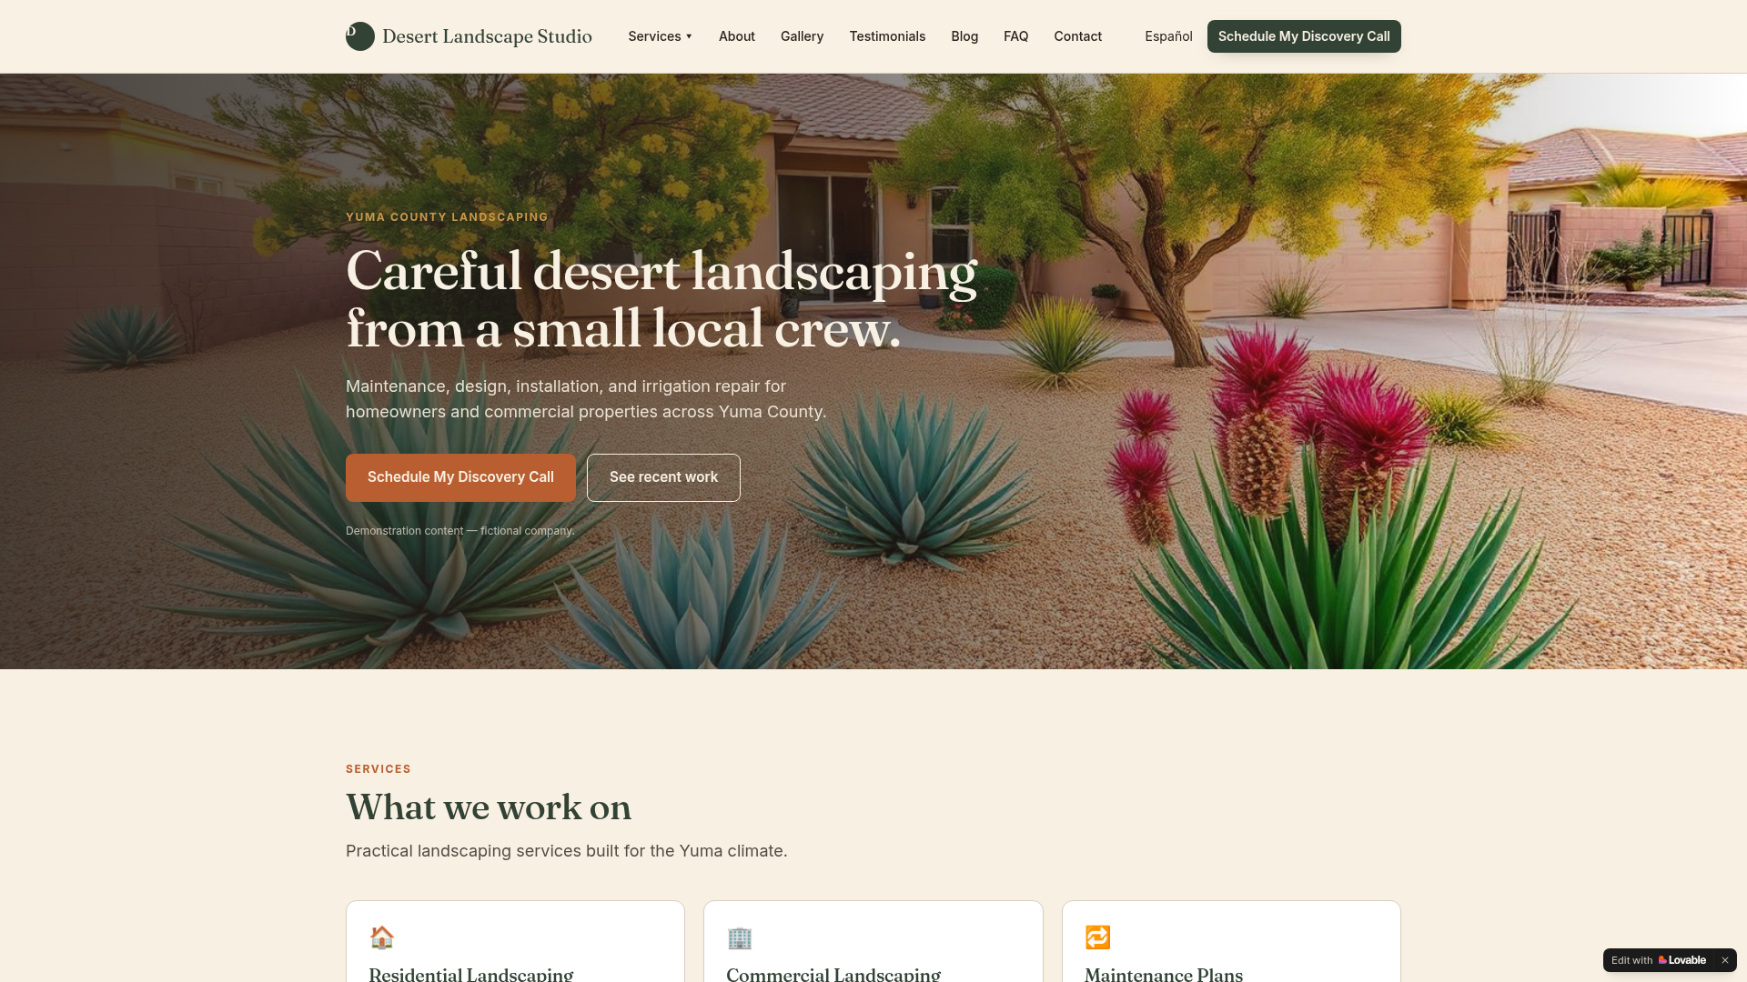The image size is (1747, 982).
Task: Click orange hero Schedule My Discovery Call button
Action: (x=460, y=477)
